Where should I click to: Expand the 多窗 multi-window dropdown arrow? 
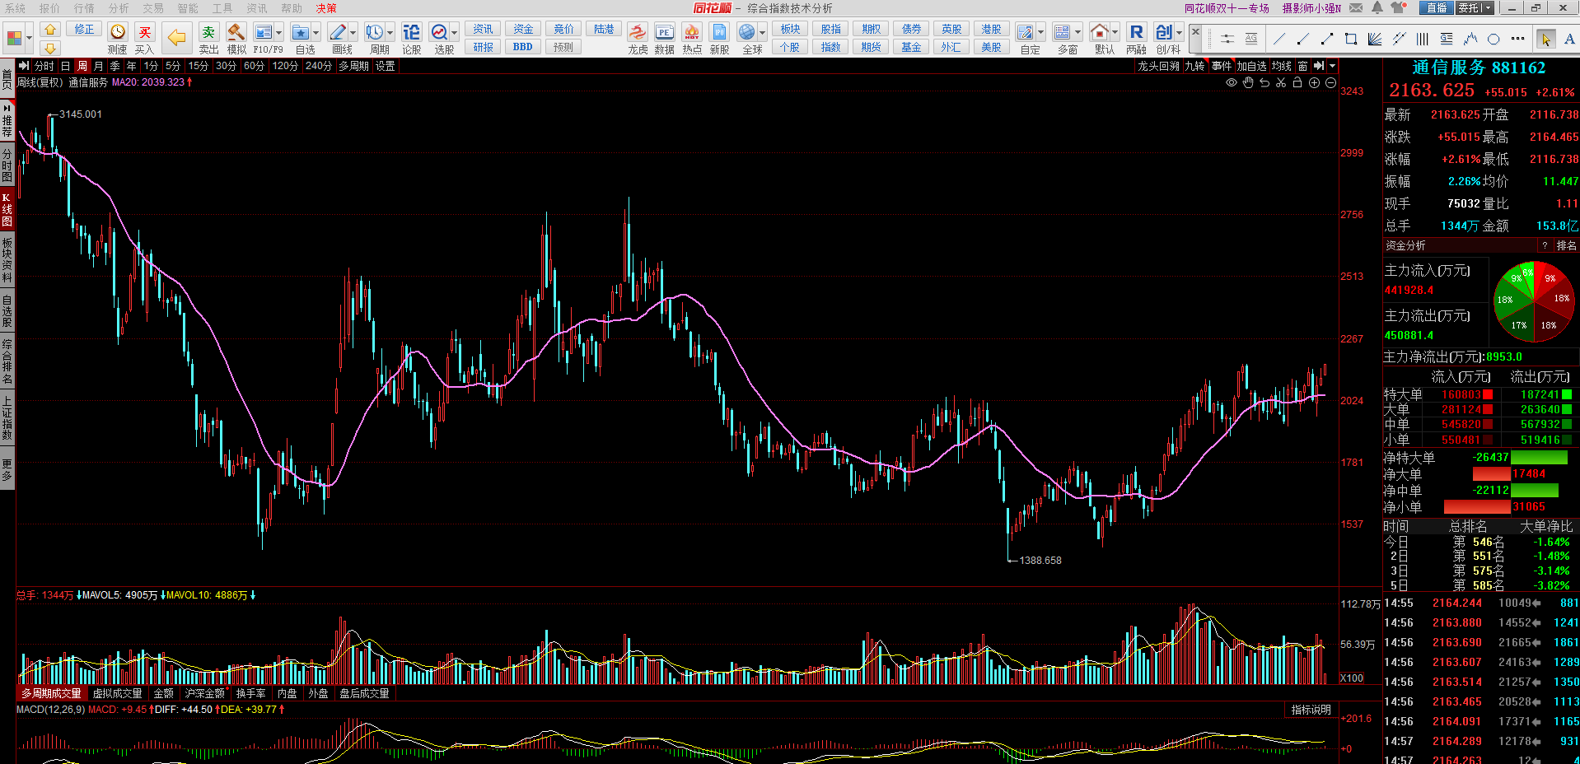point(1077,32)
